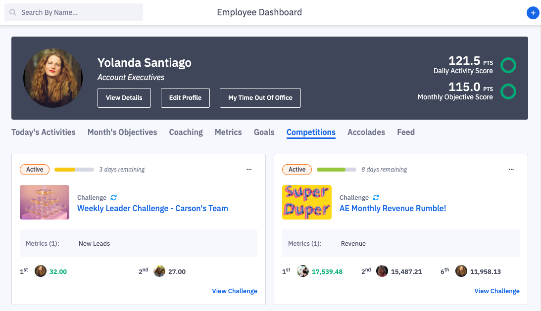Click the View Details button
This screenshot has height=311, width=541.
click(x=124, y=98)
